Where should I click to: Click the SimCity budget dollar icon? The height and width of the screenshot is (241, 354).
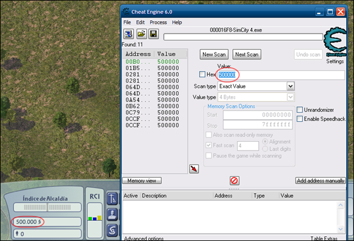coord(112,230)
